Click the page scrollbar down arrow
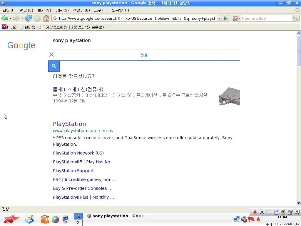This screenshot has height=226, width=301. [x=299, y=203]
